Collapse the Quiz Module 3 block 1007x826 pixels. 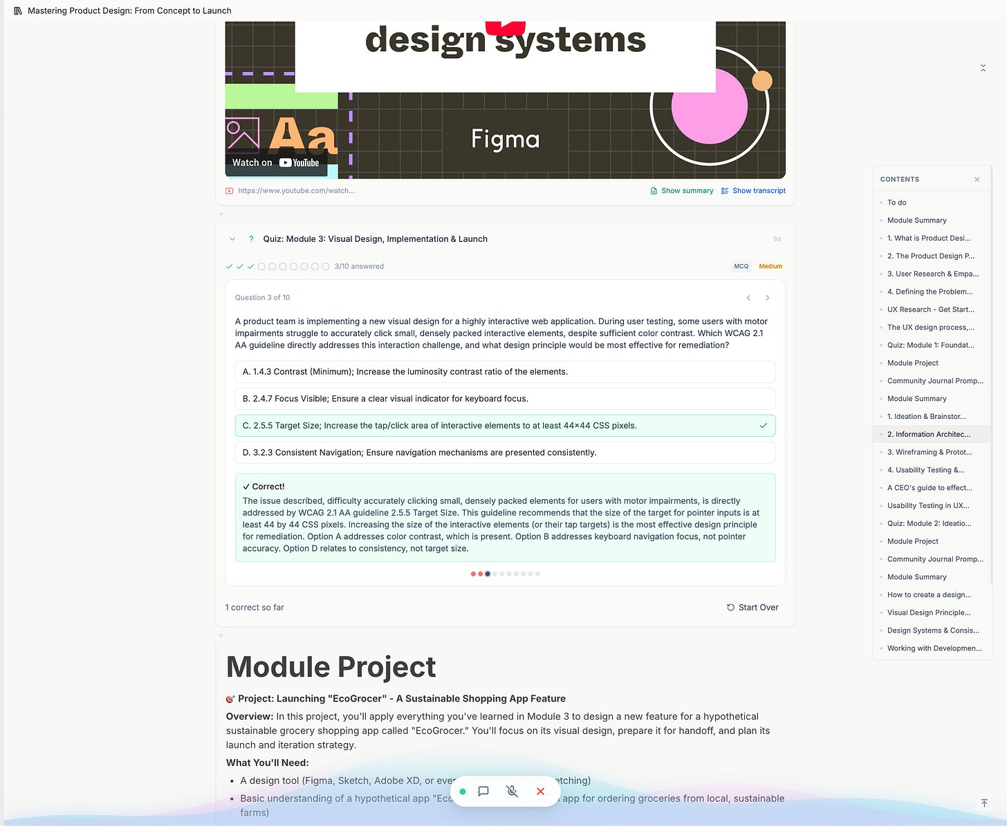[x=232, y=239]
